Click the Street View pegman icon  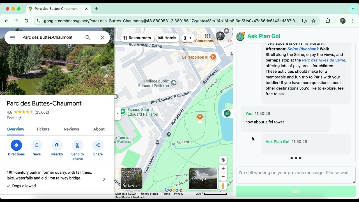click(223, 186)
